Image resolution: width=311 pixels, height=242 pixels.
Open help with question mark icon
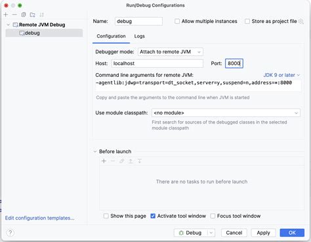pyautogui.click(x=10, y=233)
